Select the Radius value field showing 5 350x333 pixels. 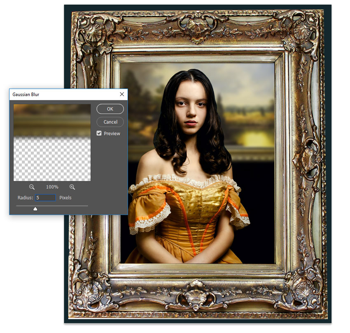point(45,198)
